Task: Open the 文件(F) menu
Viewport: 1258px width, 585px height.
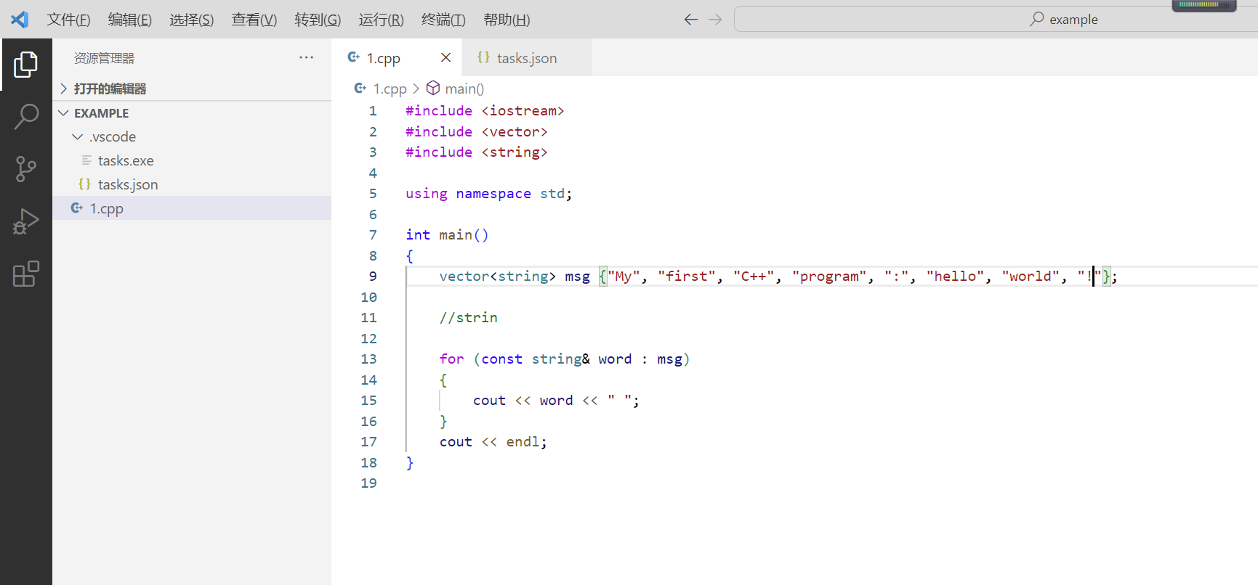Action: click(x=69, y=20)
